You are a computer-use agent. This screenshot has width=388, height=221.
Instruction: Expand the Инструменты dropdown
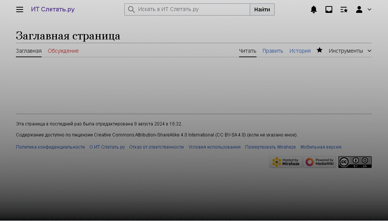pyautogui.click(x=350, y=51)
